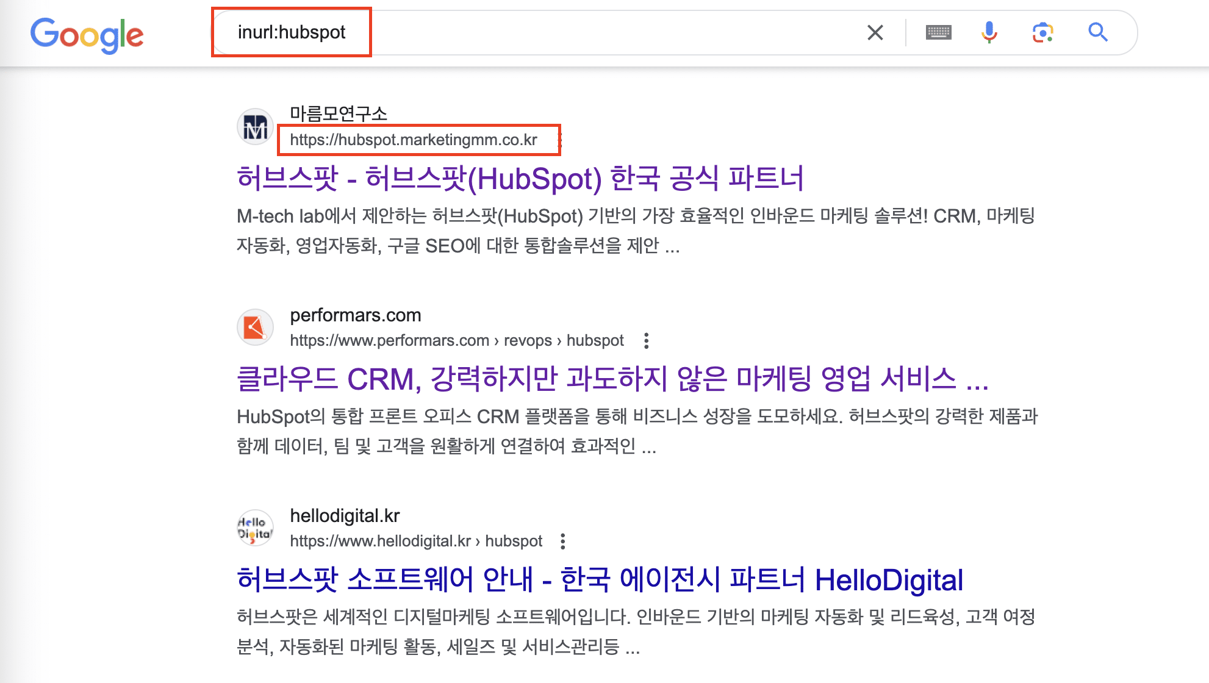Click the hellodigital.kr hubspot URL
1209x683 pixels.
pos(416,542)
